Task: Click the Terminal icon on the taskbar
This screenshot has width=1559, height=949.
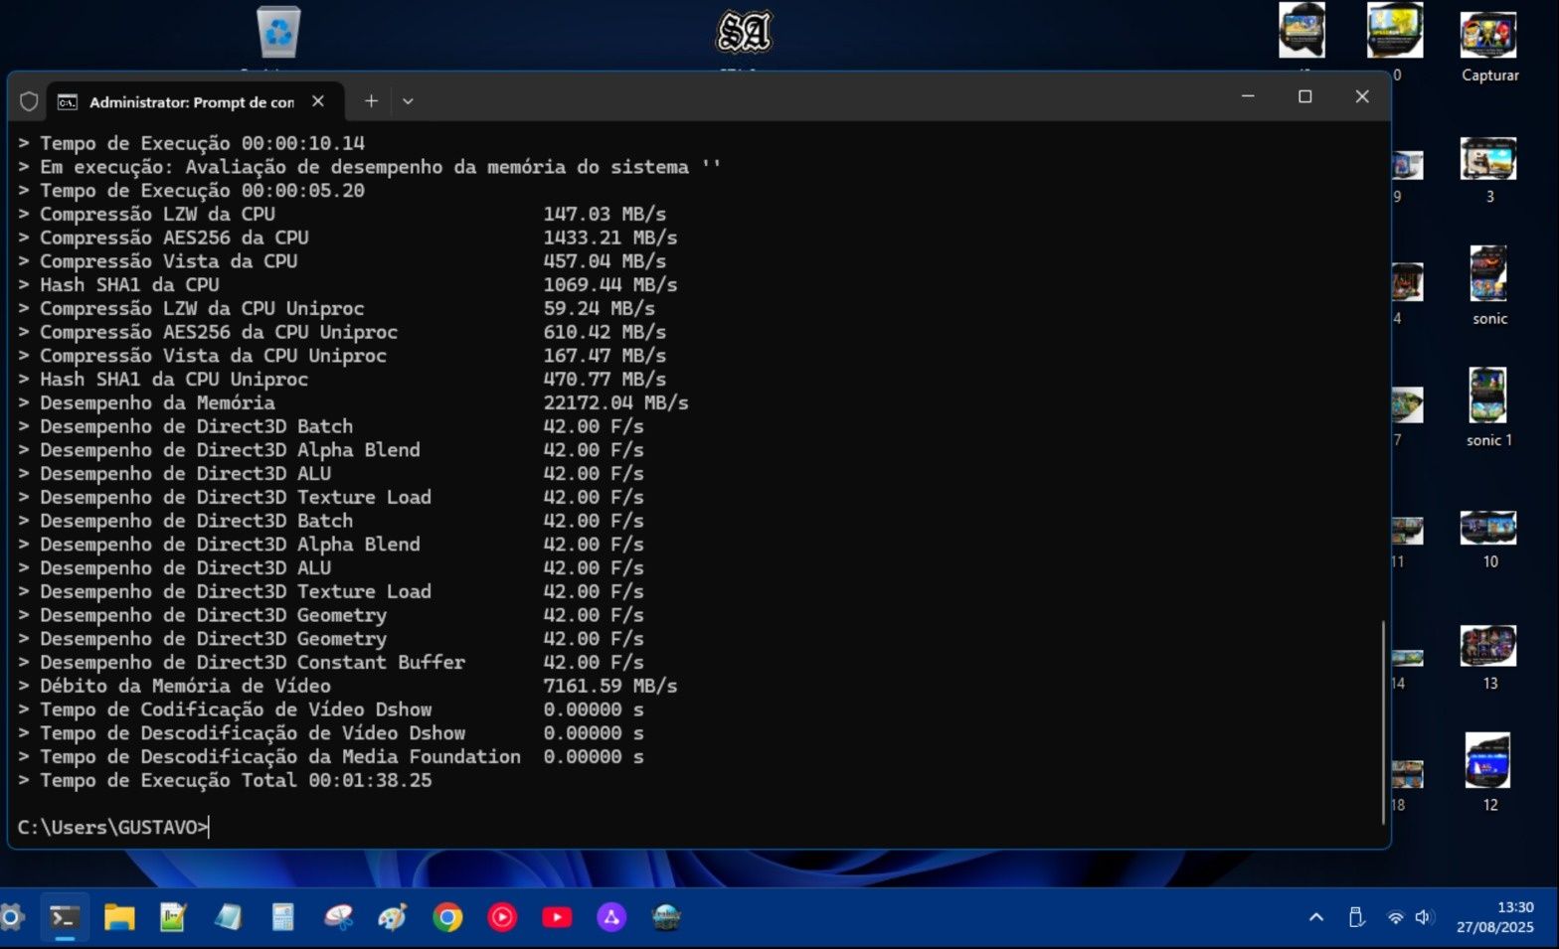Action: click(x=65, y=917)
